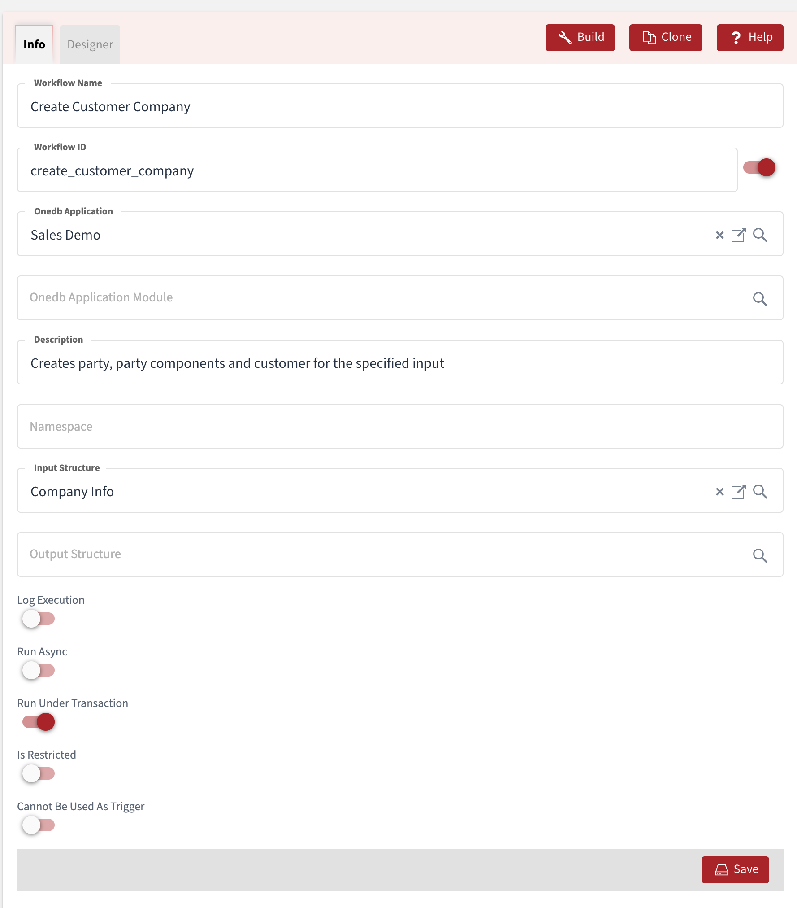Open Company Info structure in new window

click(x=739, y=491)
